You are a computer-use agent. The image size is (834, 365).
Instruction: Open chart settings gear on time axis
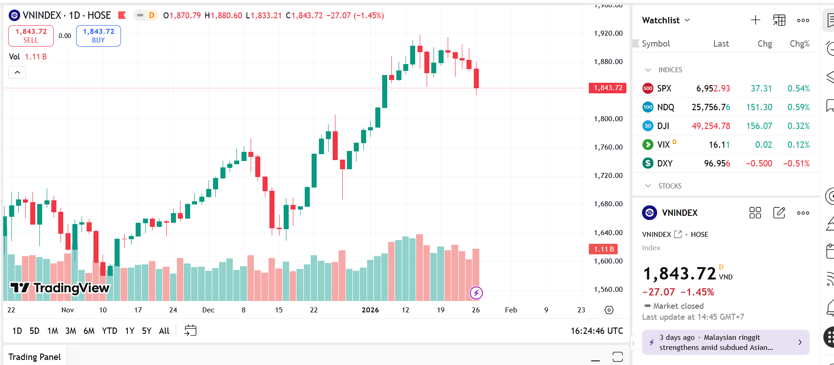pyautogui.click(x=609, y=310)
